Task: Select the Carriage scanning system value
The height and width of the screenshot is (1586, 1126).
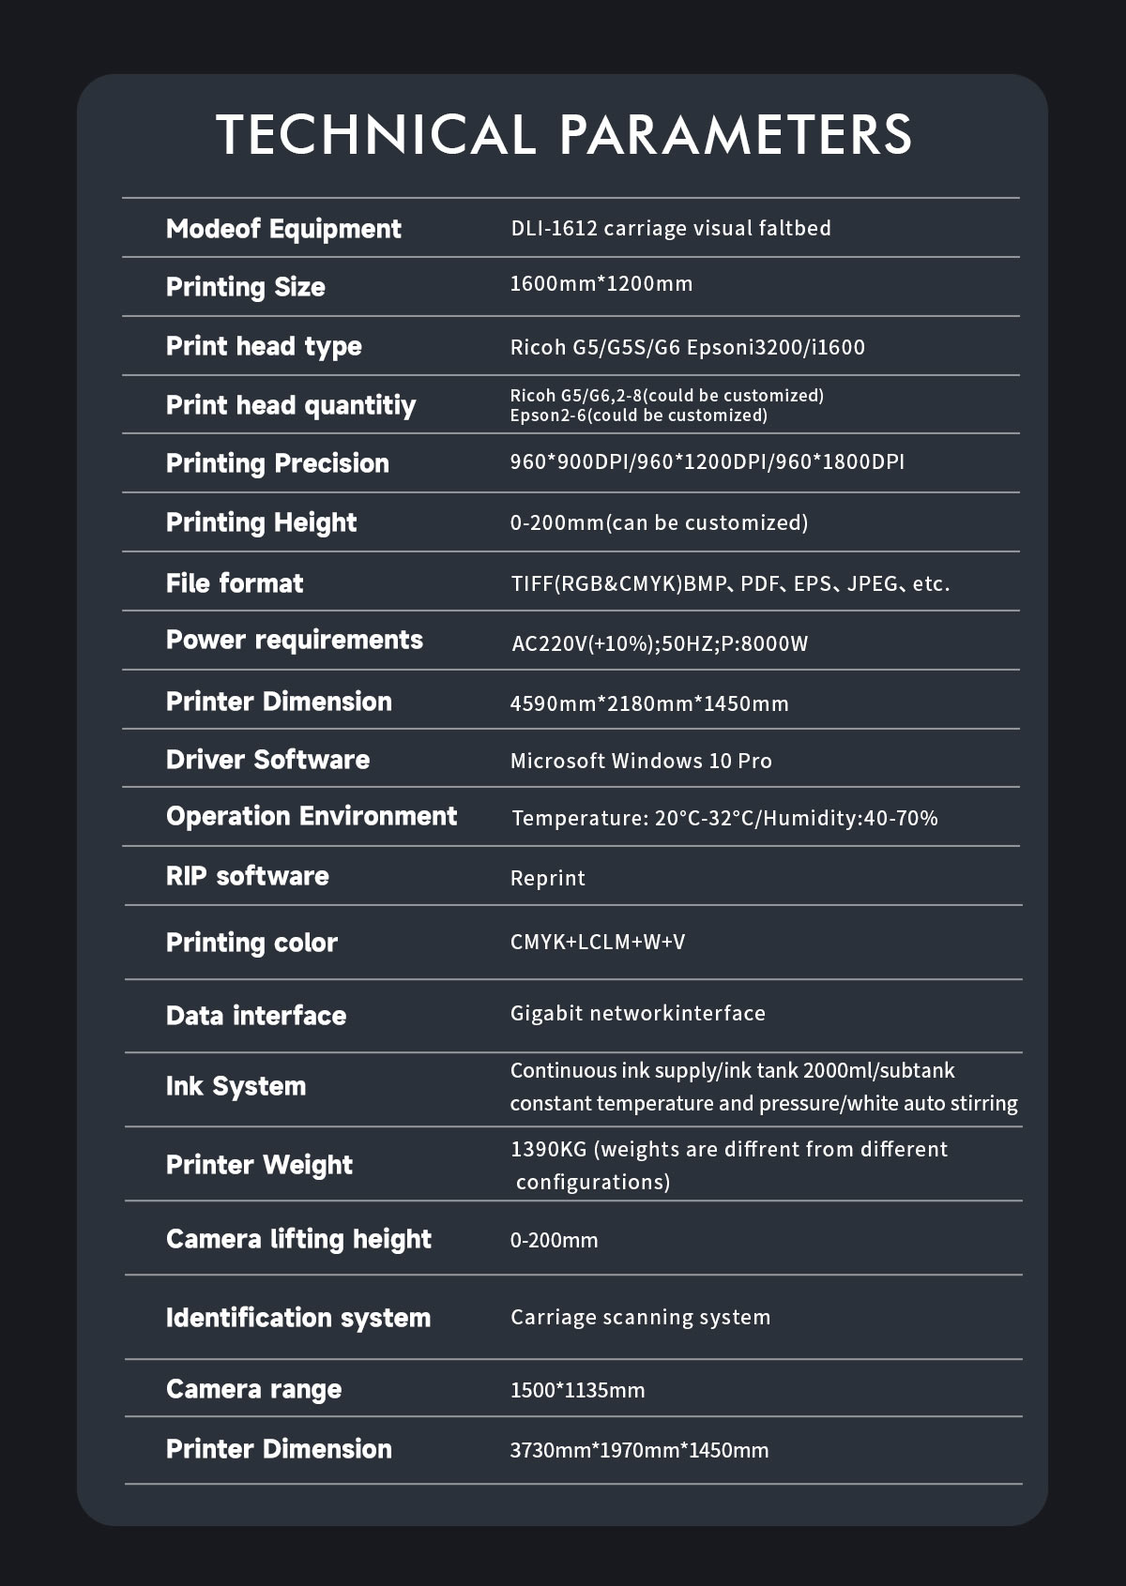Action: [x=640, y=1317]
